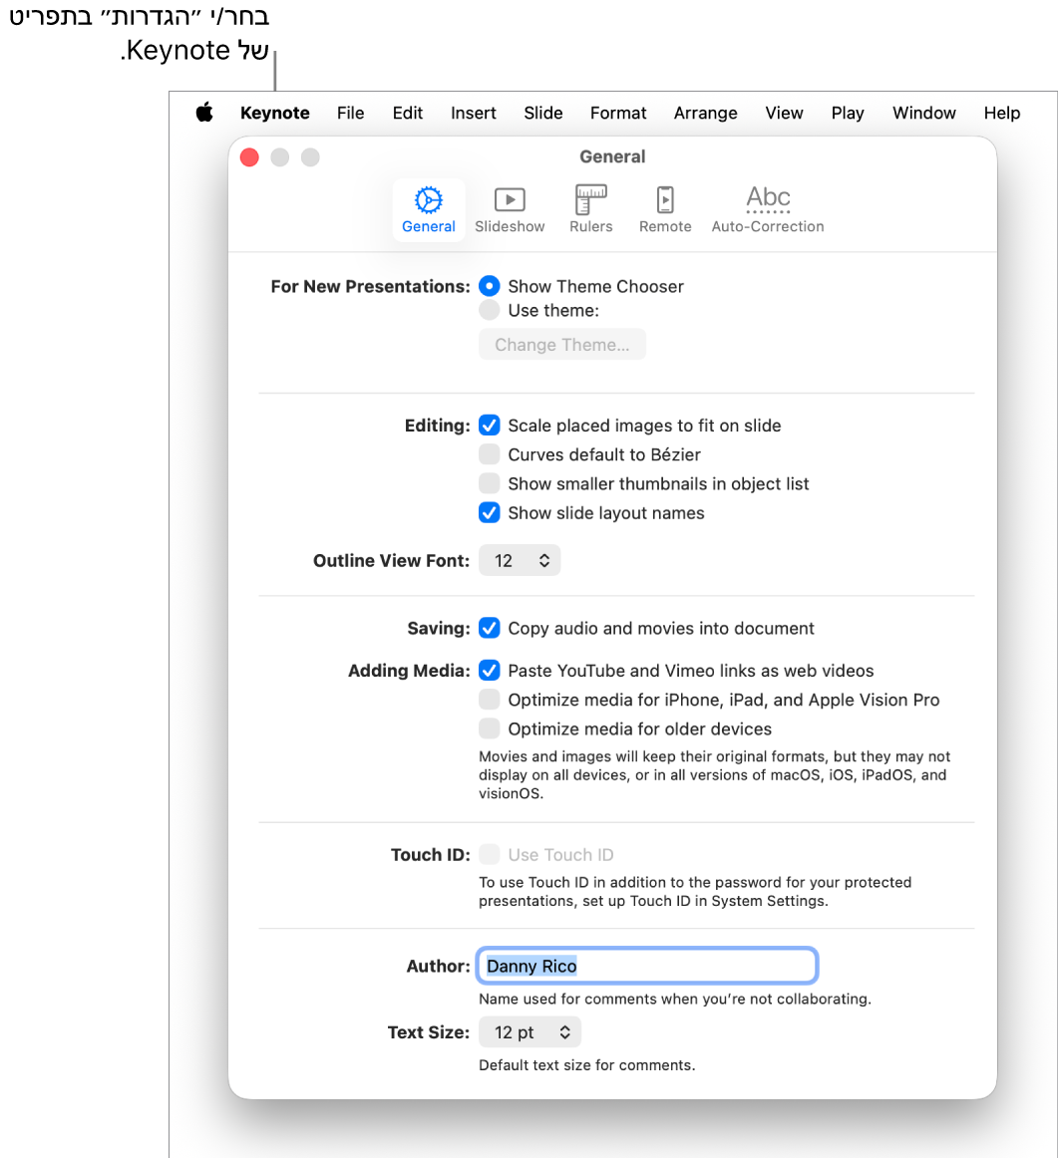Click the Change Theme… button
The height and width of the screenshot is (1158, 1058).
coord(562,345)
